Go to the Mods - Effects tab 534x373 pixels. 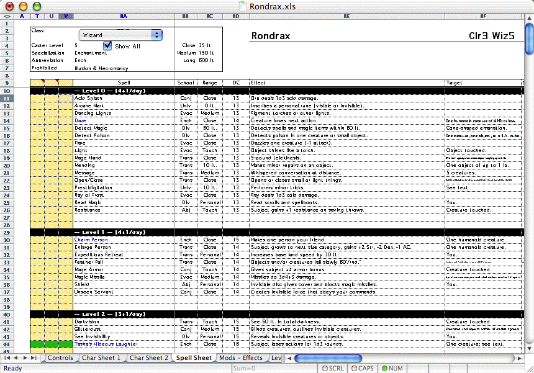[241, 357]
